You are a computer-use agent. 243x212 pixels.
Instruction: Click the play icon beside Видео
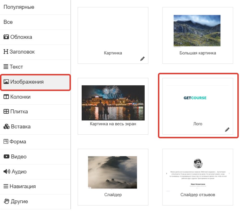point(6,156)
